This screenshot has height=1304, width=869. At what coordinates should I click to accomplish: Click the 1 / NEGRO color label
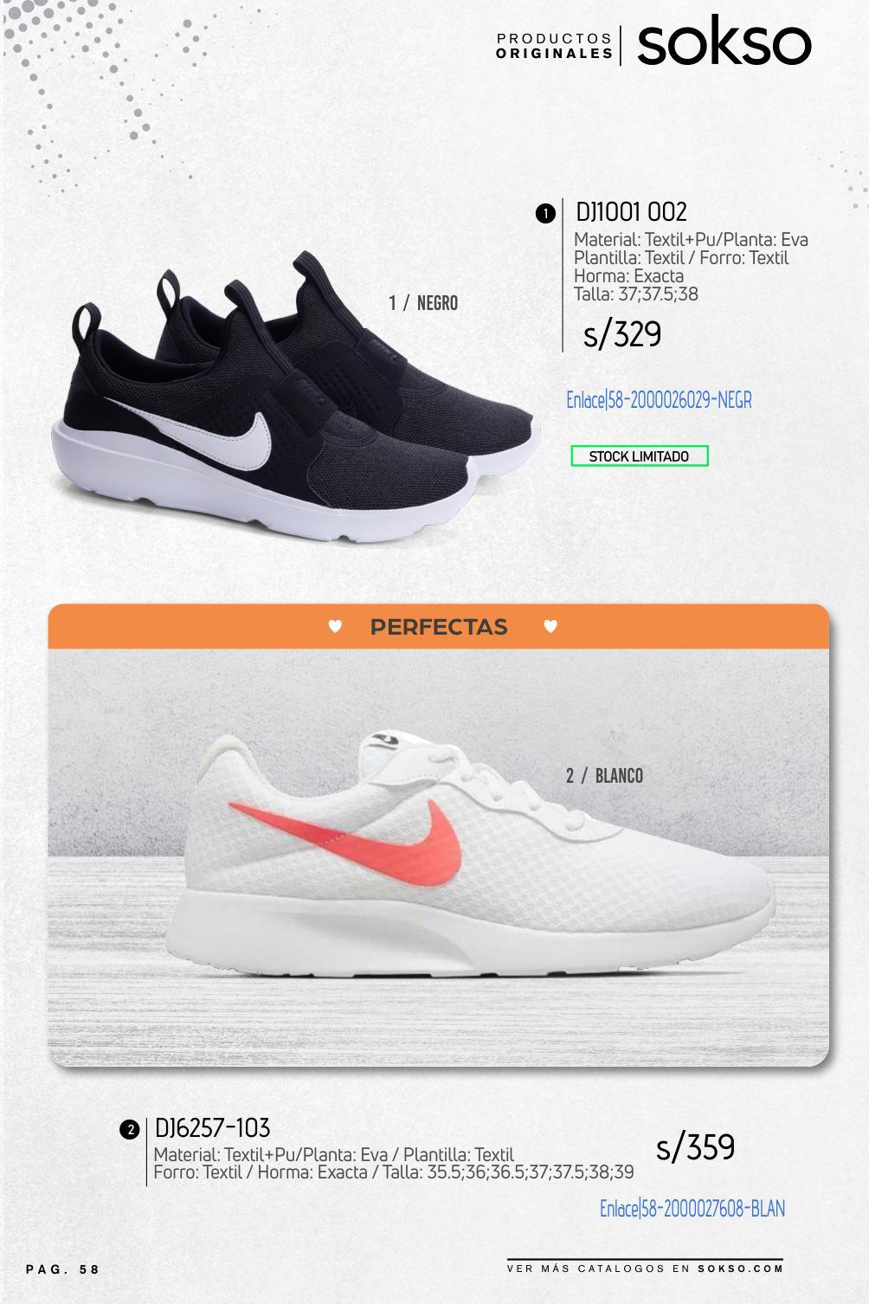[x=423, y=303]
